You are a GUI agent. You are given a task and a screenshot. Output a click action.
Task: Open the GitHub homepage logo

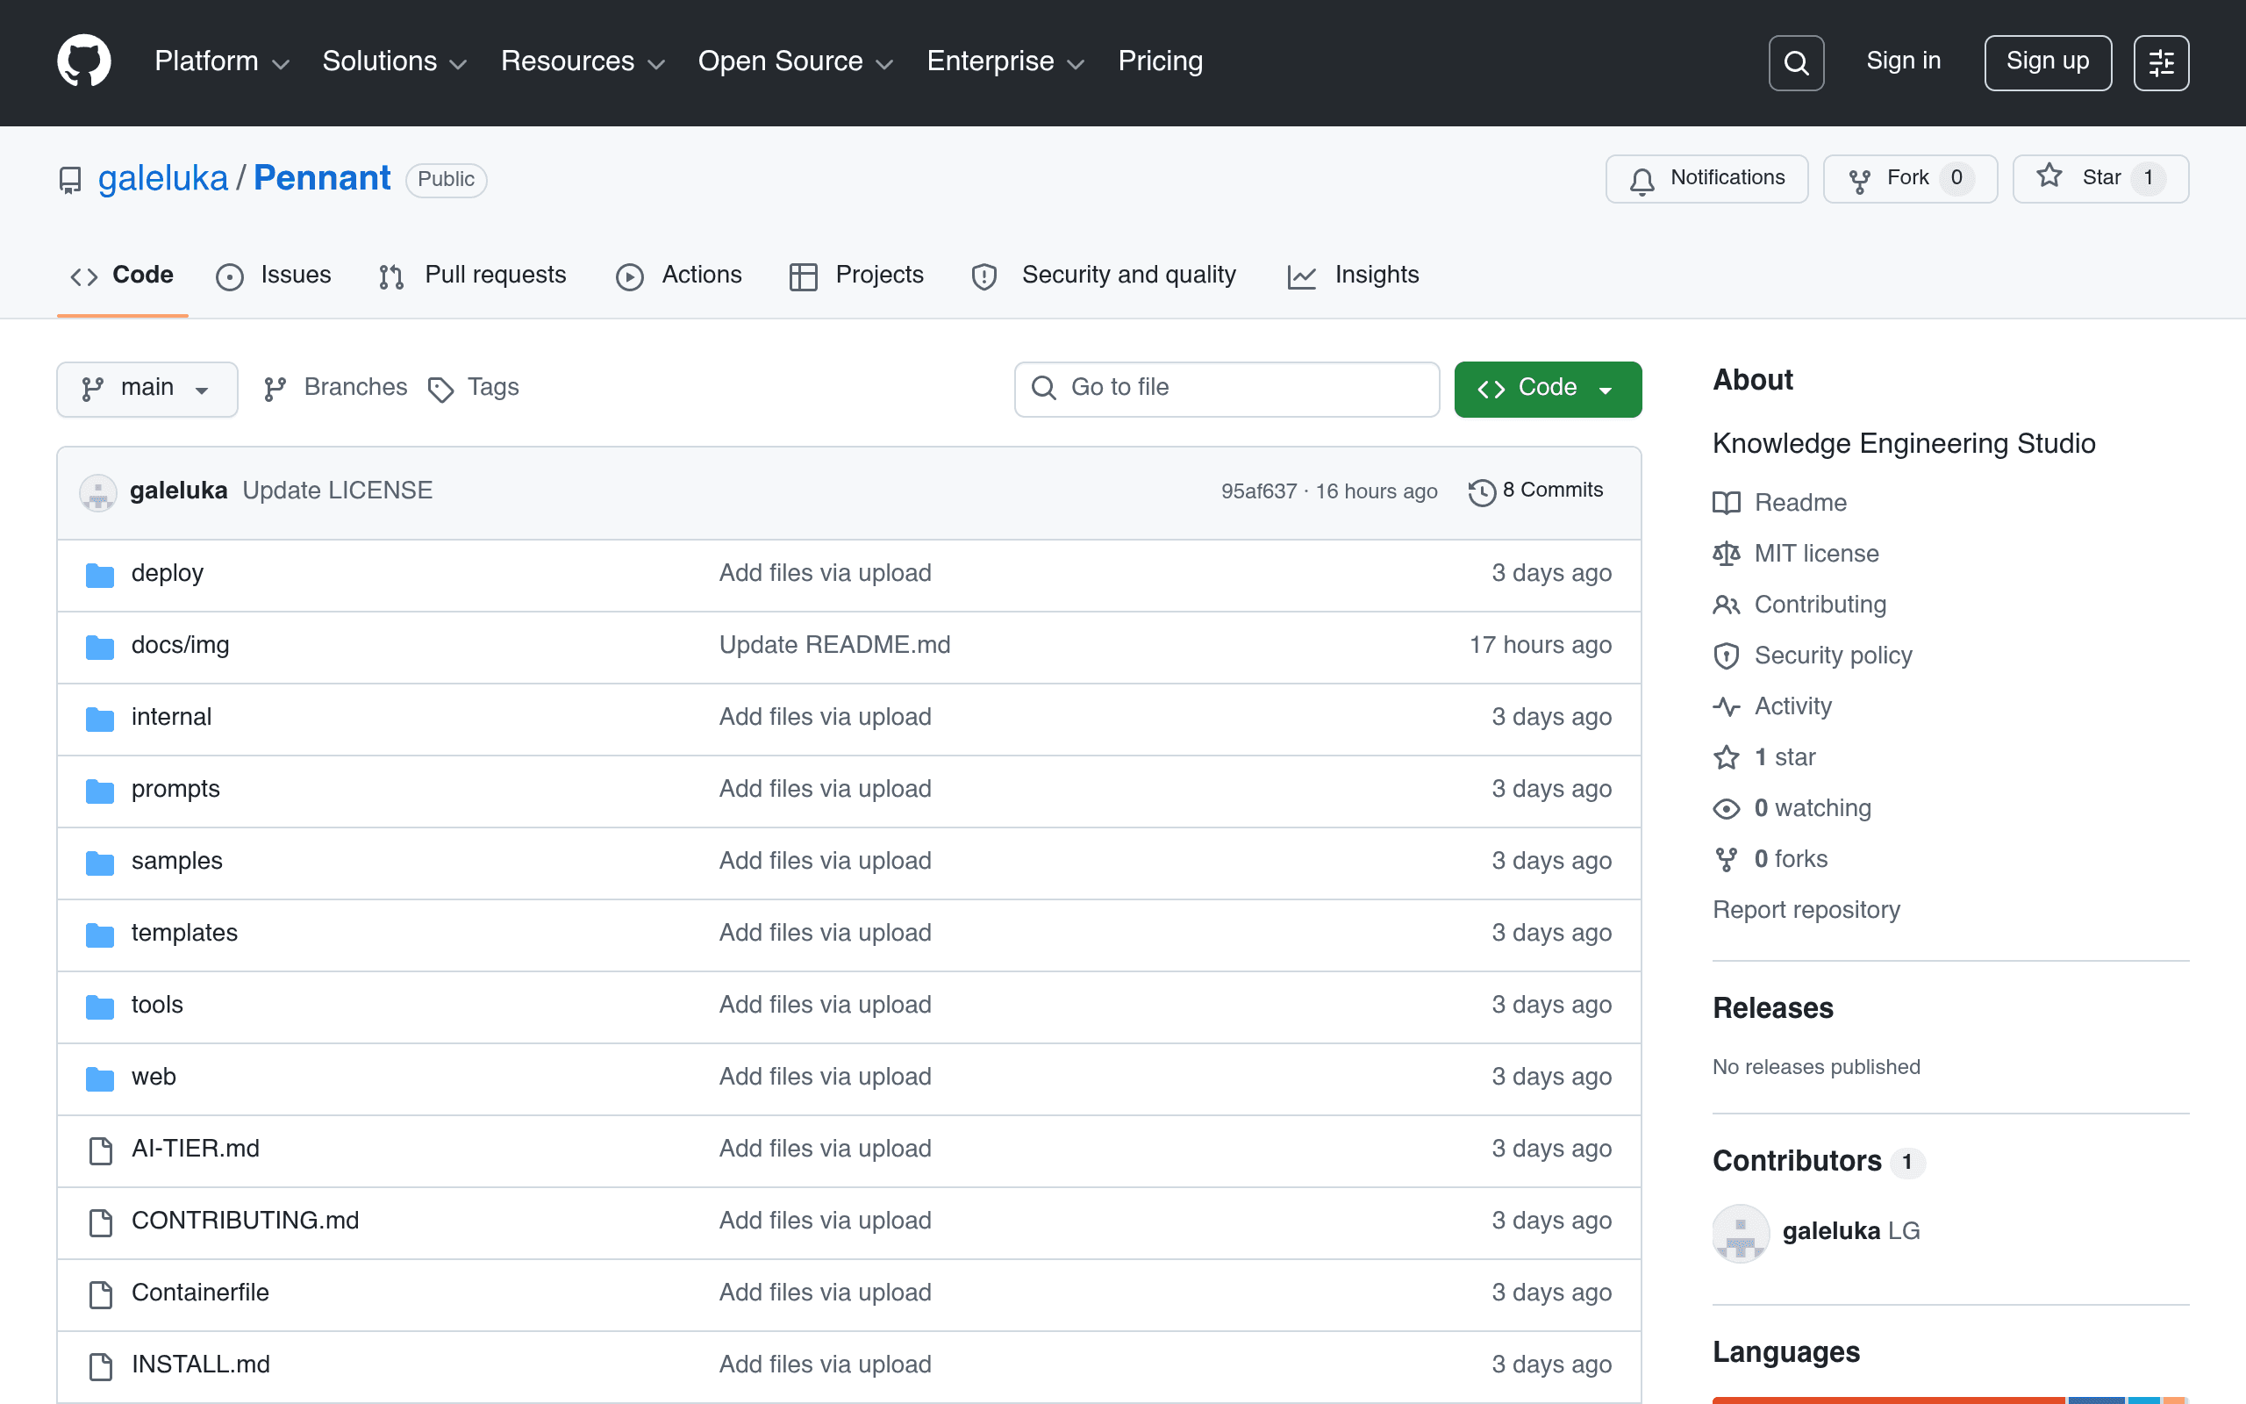tap(83, 61)
